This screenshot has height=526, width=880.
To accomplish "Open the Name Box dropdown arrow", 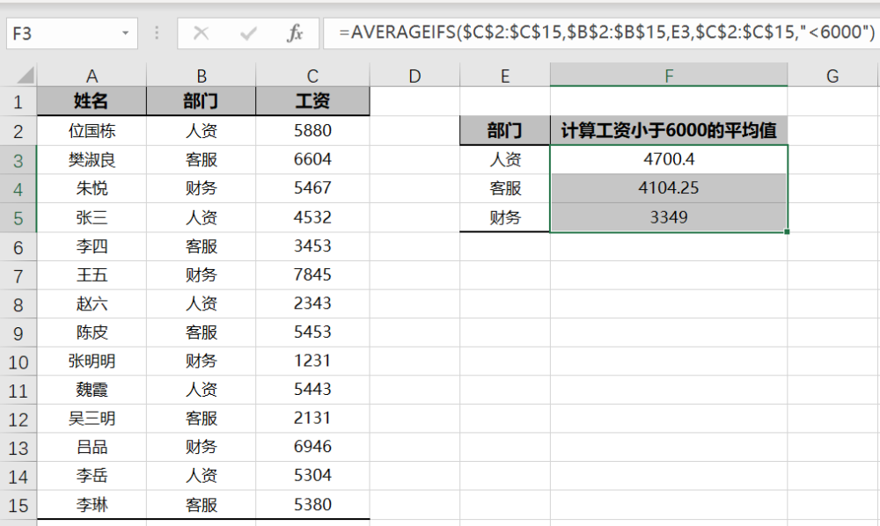I will (124, 33).
